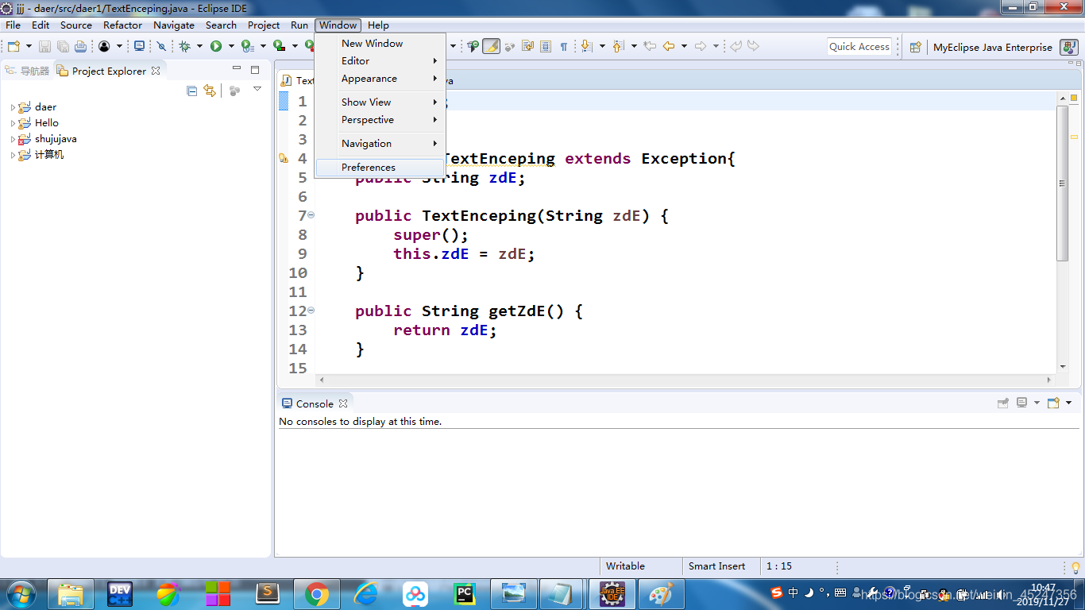Click the editor vertical scrollbar
Viewport: 1085px width, 610px height.
pyautogui.click(x=1063, y=183)
